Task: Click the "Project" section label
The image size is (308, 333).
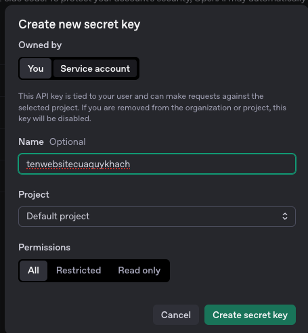Action: 34,195
